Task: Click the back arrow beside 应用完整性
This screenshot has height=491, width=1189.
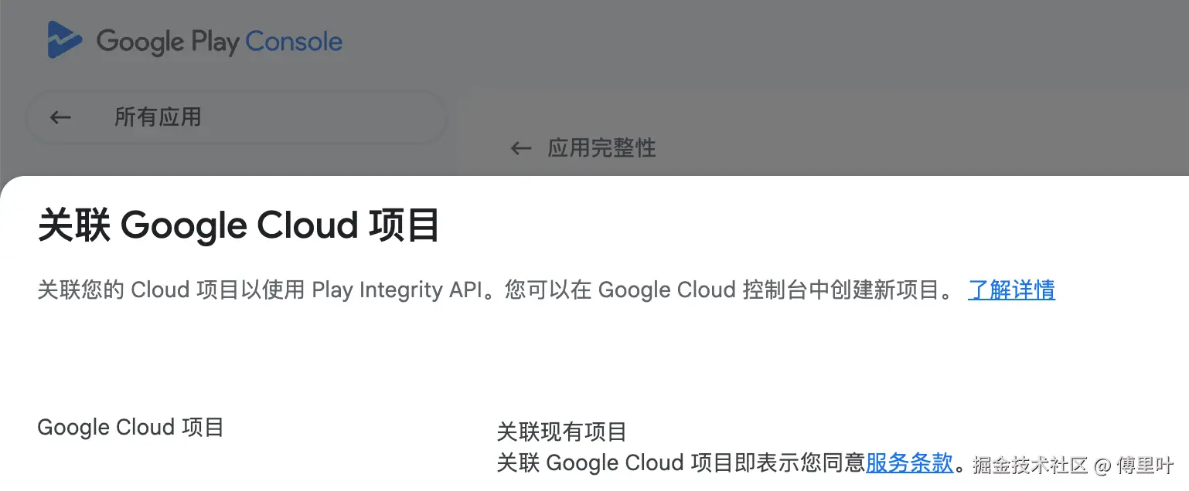Action: [521, 148]
